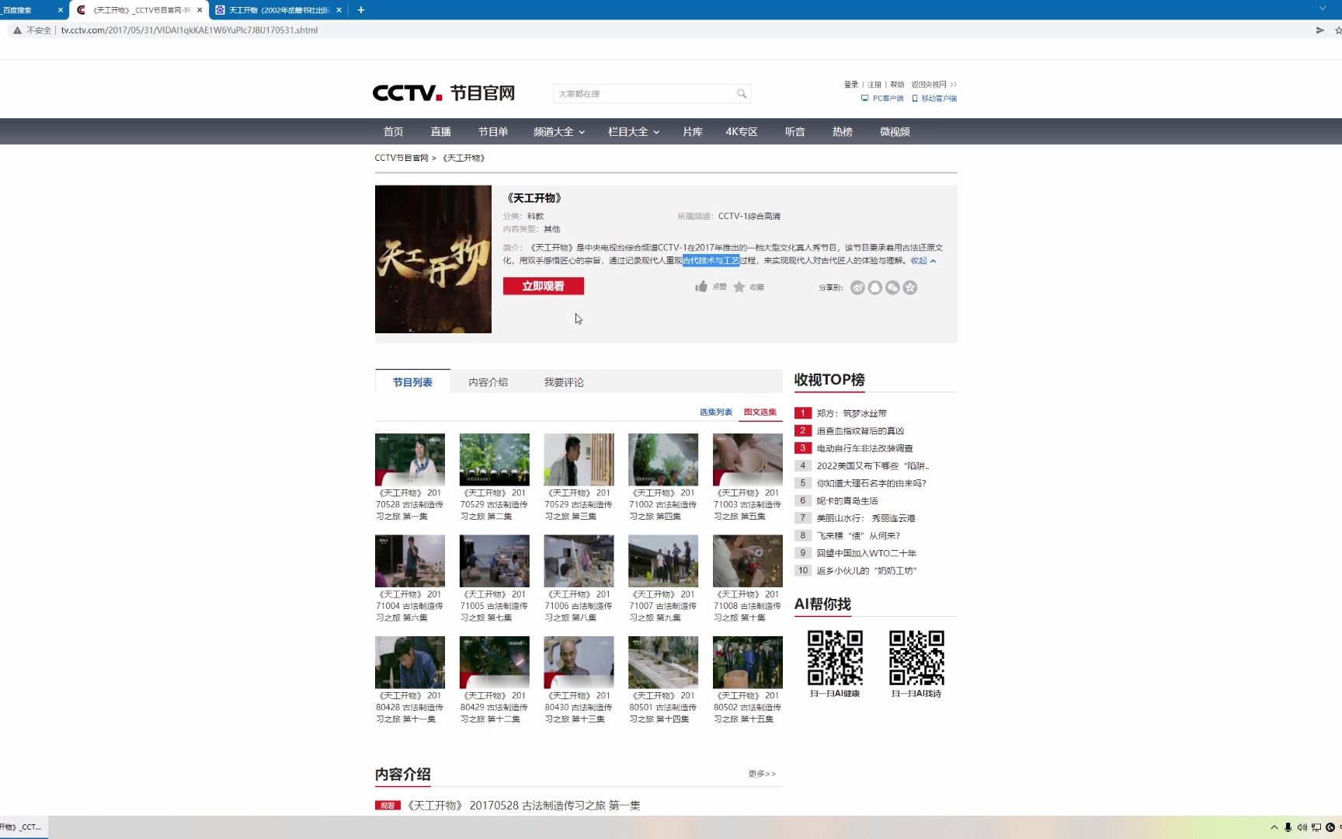The width and height of the screenshot is (1342, 839).
Task: Open episode 第五集 thumbnail
Action: [748, 460]
